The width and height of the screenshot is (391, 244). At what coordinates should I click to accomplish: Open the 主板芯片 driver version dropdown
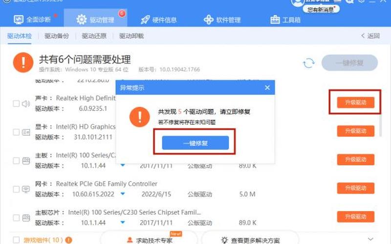pyautogui.click(x=123, y=222)
